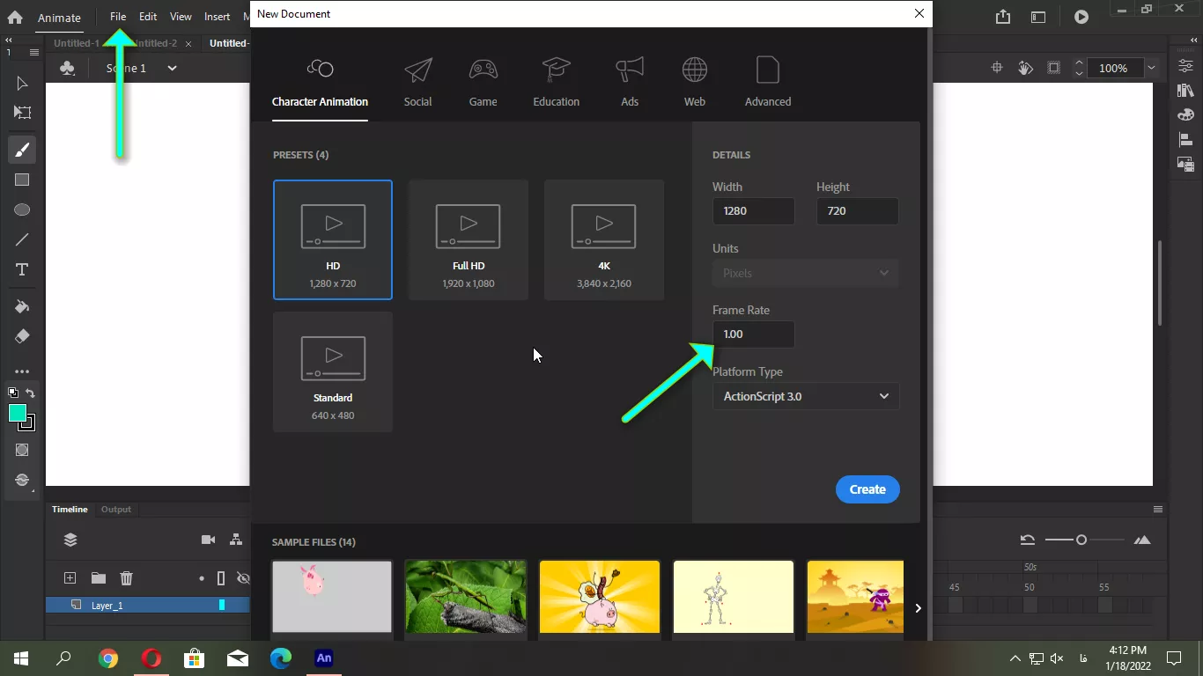1203x676 pixels.
Task: Switch to the Advanced tab
Action: [768, 82]
